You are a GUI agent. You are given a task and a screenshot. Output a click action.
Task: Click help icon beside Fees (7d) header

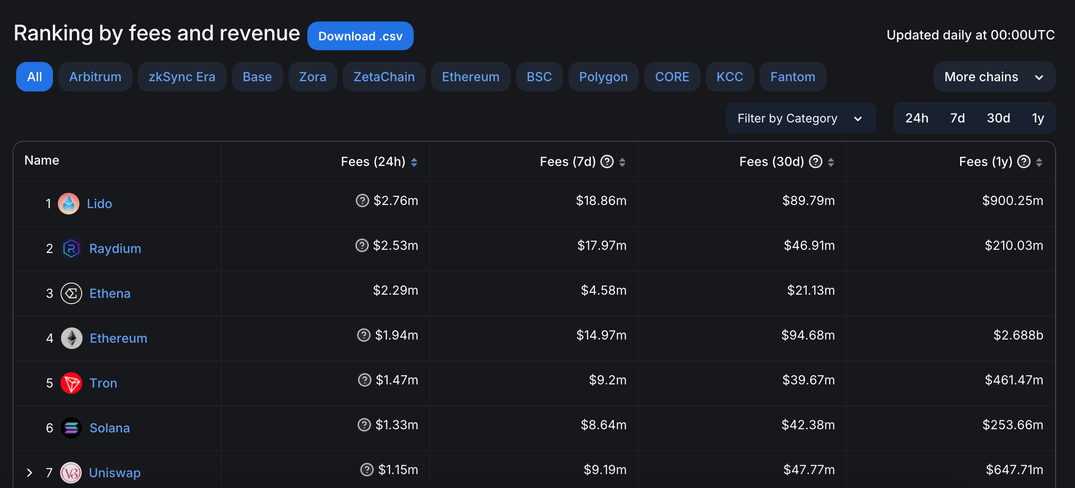point(607,161)
